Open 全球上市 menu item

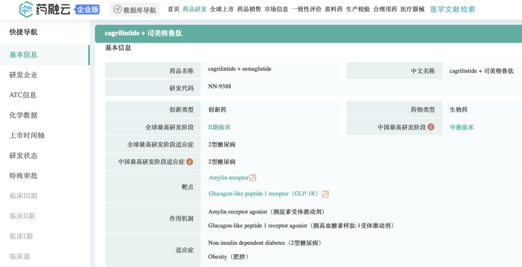click(x=222, y=9)
